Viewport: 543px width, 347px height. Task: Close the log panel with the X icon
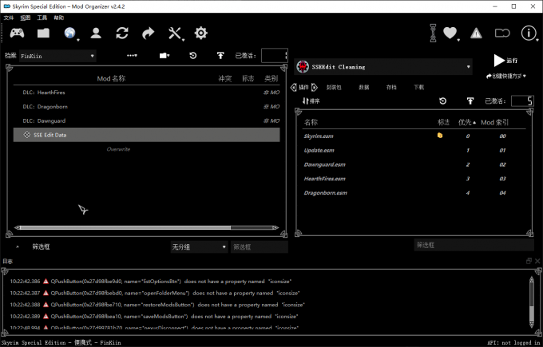pos(537,261)
